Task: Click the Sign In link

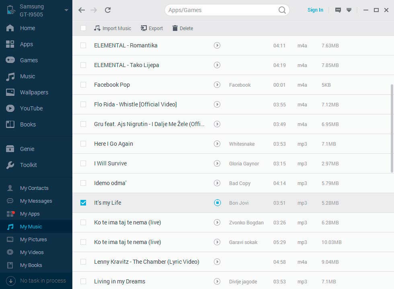Action: [x=315, y=10]
